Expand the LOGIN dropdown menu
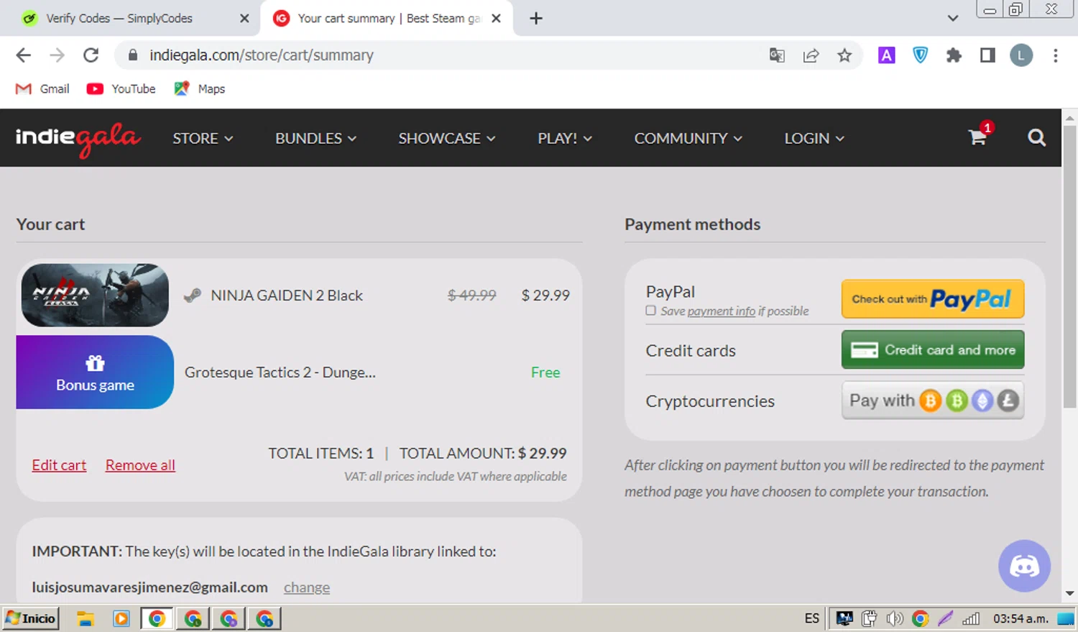Viewport: 1078px width, 632px height. point(814,138)
